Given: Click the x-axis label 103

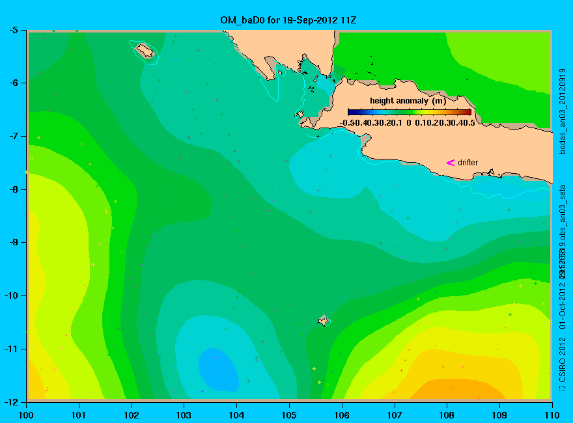Looking at the screenshot, I should pos(184,415).
